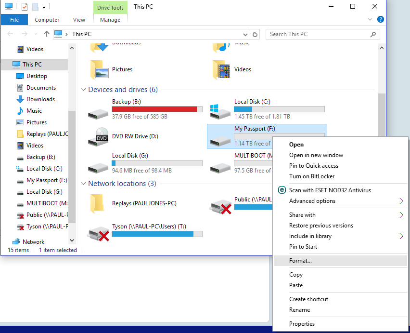Select the Videos folder icon in main pane
The width and height of the screenshot is (410, 333).
(x=221, y=70)
